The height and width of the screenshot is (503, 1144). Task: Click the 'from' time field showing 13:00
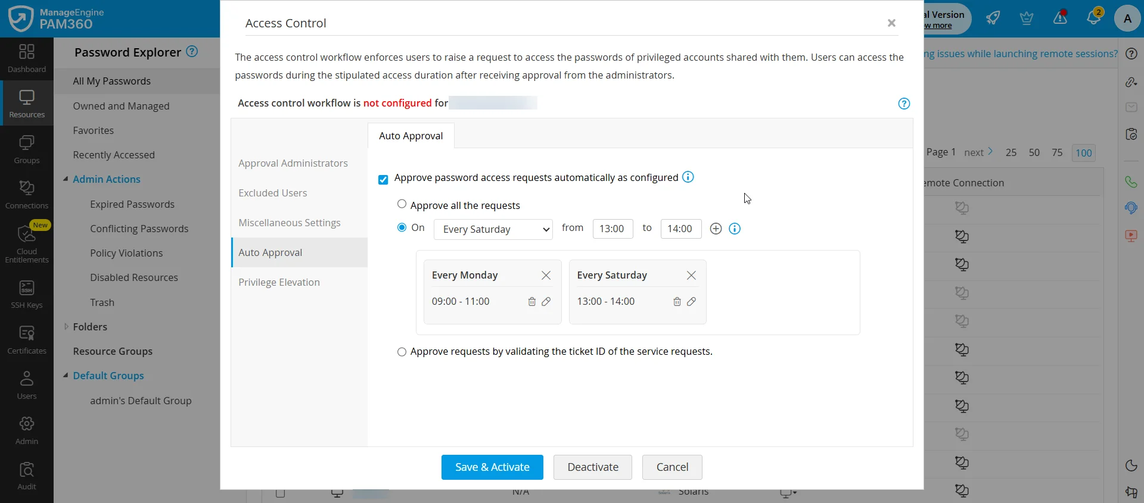(x=613, y=229)
